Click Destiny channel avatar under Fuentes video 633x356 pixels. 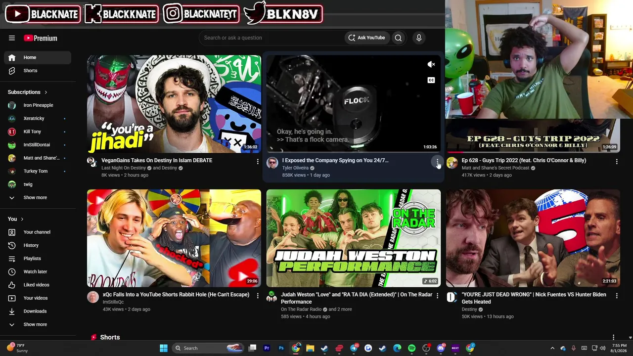(452, 297)
